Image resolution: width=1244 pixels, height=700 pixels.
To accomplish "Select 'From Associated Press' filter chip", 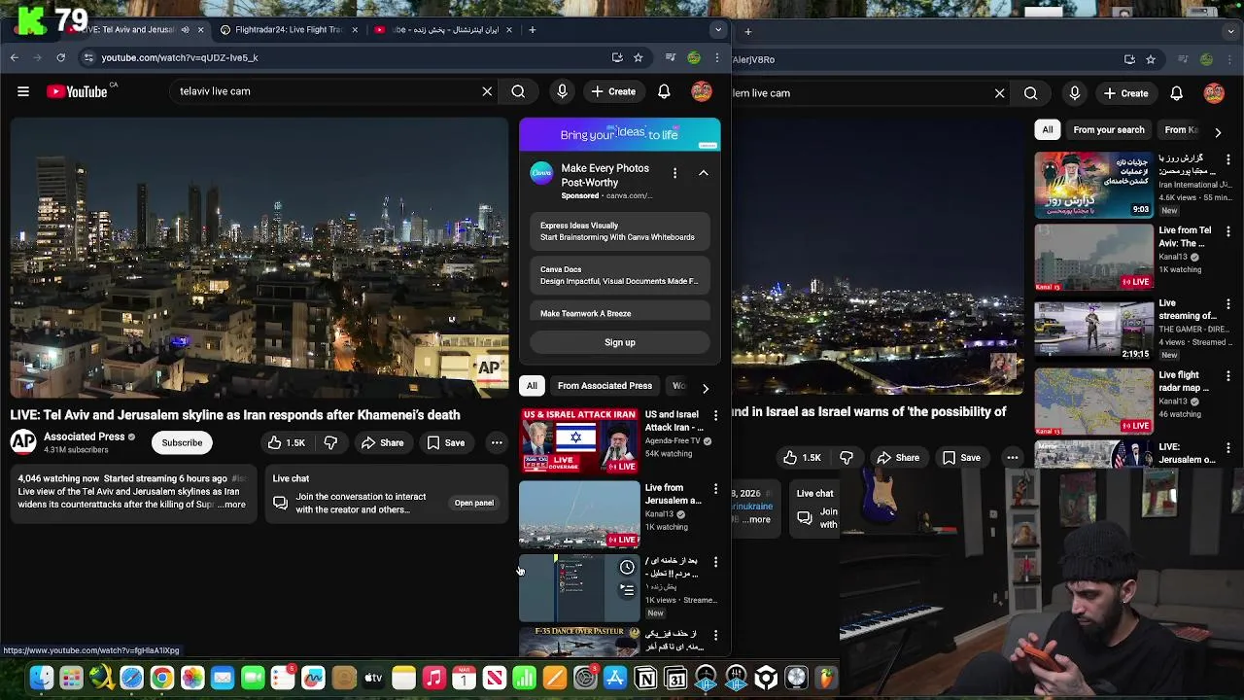I will click(605, 386).
